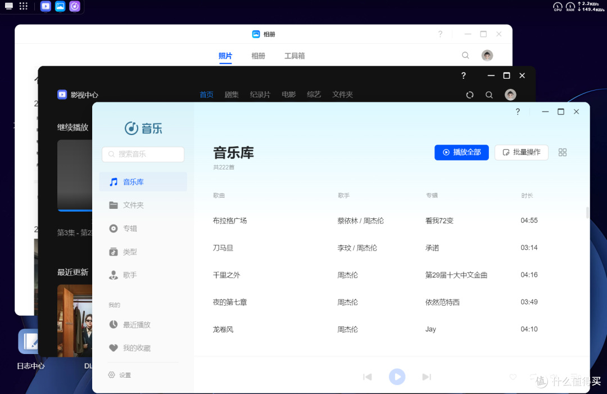This screenshot has height=394, width=607.
Task: Switch to Music app taskbar icon
Action: click(75, 6)
